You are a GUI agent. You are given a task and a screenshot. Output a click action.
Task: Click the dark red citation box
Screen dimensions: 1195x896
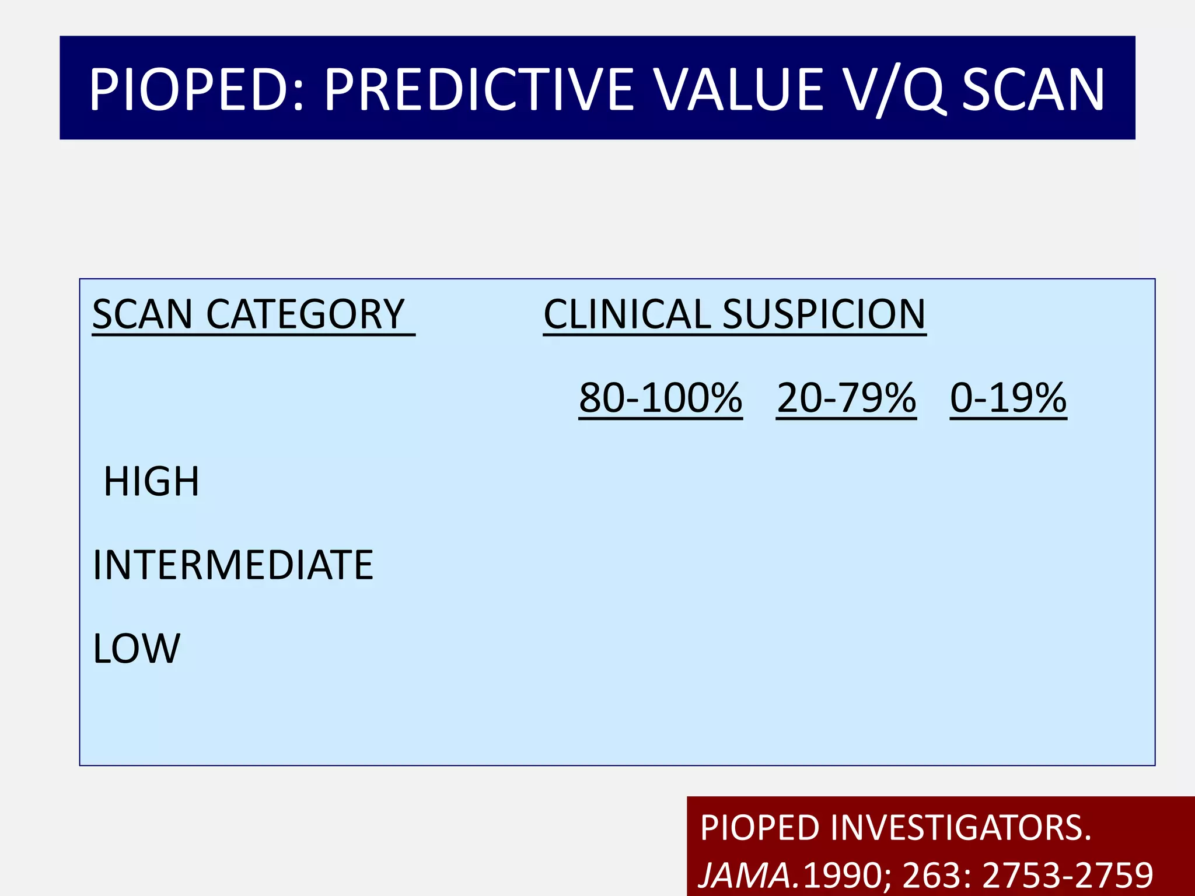[941, 846]
